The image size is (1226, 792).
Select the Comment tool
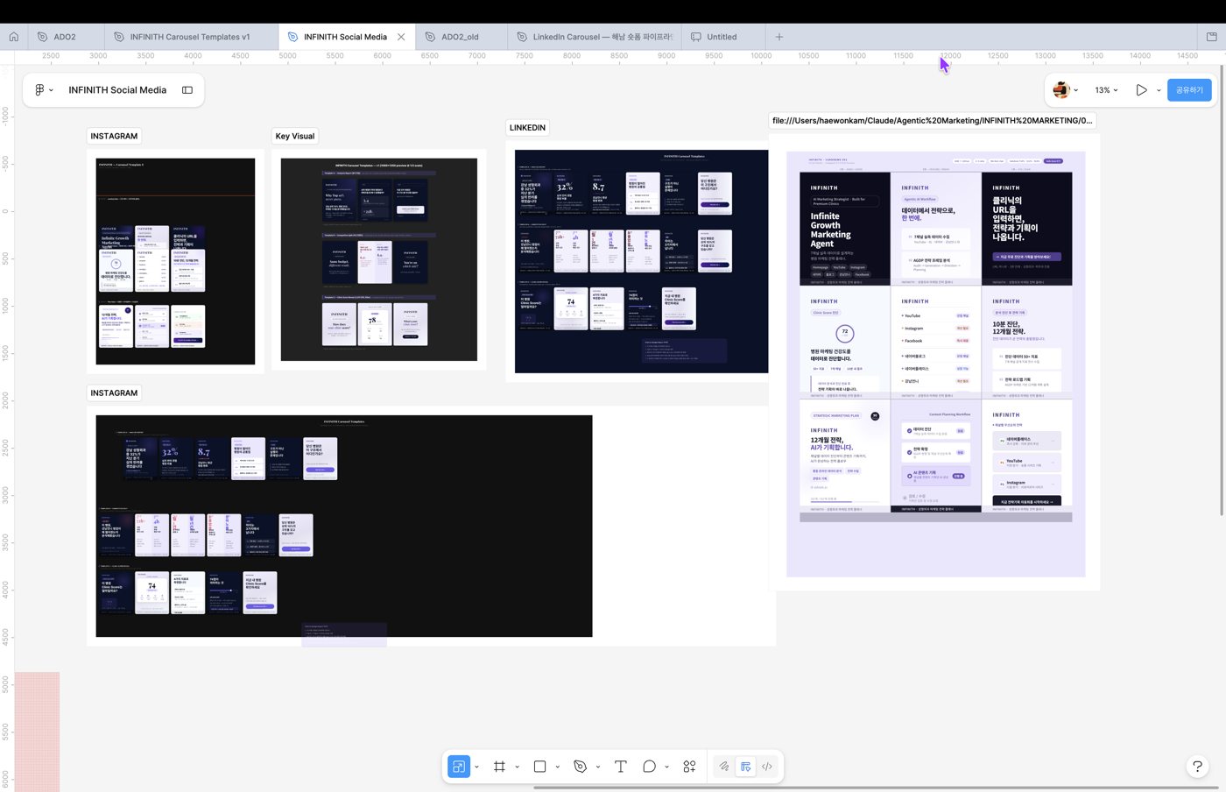pos(649,767)
